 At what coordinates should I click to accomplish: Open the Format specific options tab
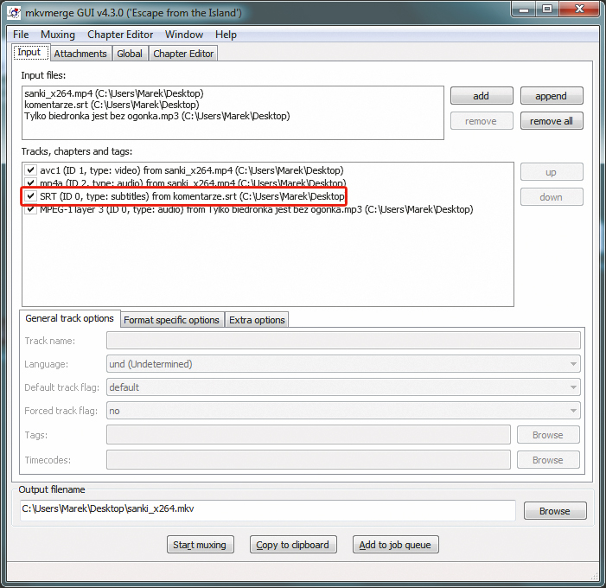point(171,320)
